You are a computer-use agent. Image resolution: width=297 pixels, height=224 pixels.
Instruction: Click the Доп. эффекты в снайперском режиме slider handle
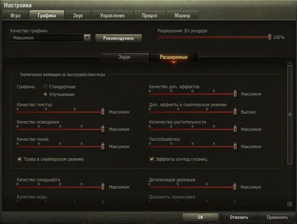[235, 112]
